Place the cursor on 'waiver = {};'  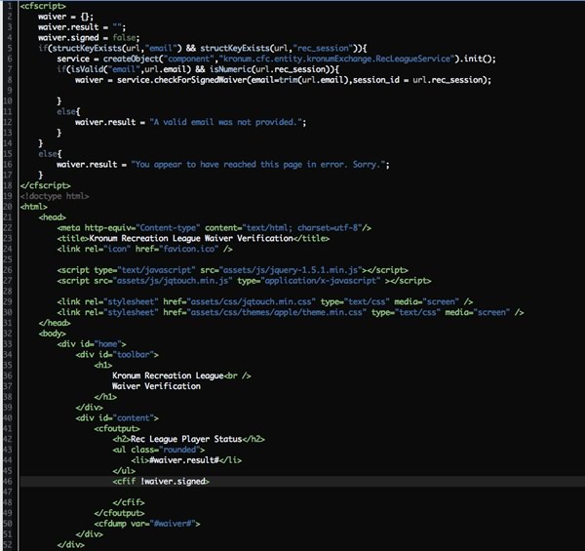65,17
